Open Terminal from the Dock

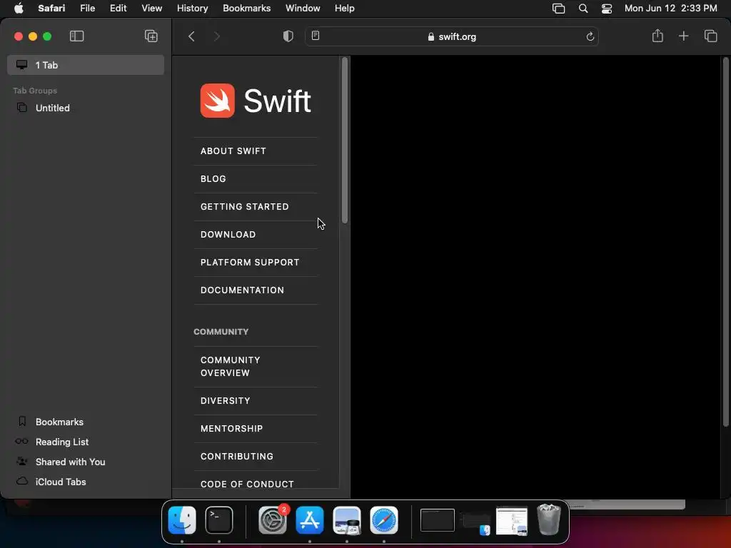(x=219, y=520)
